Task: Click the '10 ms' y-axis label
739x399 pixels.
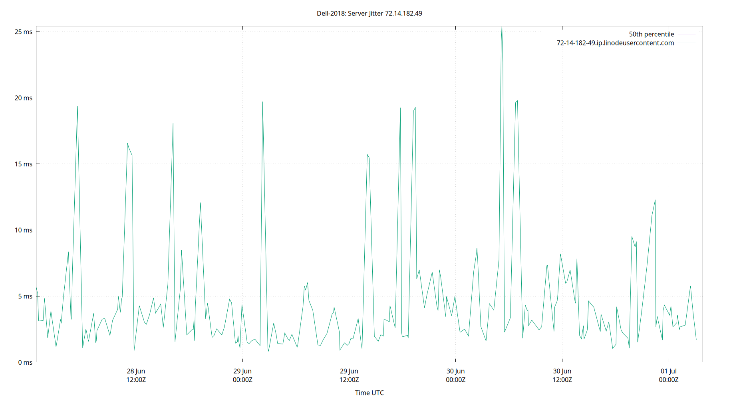Action: pos(24,230)
